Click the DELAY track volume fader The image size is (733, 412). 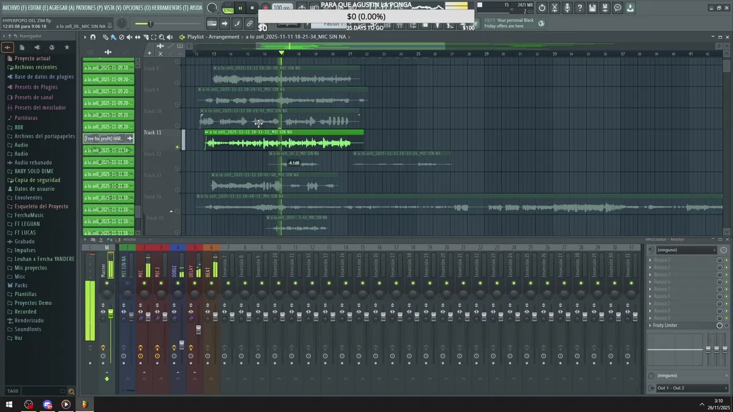coord(199,330)
